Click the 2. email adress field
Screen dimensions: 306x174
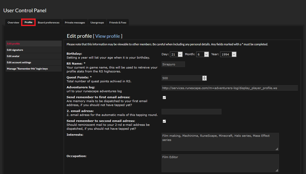(192, 111)
